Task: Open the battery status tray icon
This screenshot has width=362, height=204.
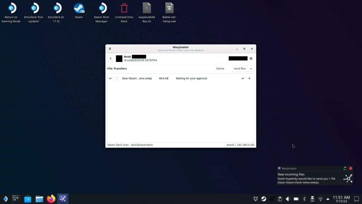Action: coord(296,199)
